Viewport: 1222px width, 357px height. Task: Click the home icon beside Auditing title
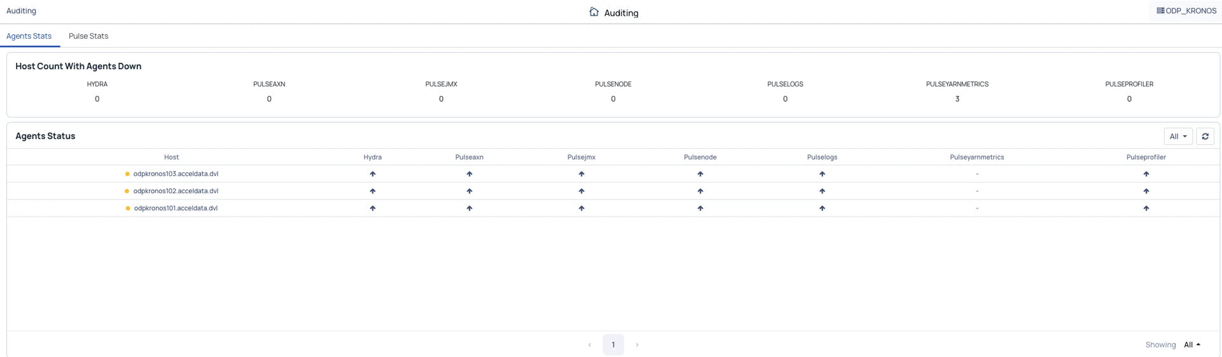pos(594,12)
